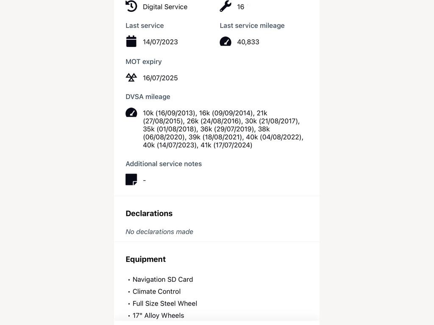The image size is (434, 325).
Task: Click the MOT triangles icon
Action: pyautogui.click(x=131, y=77)
